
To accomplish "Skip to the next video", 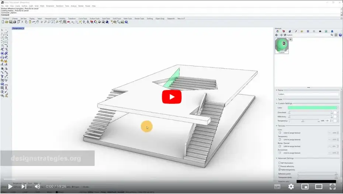I will [24, 187].
